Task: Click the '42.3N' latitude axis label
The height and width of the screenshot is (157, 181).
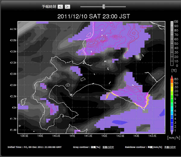Action: (x=13, y=96)
